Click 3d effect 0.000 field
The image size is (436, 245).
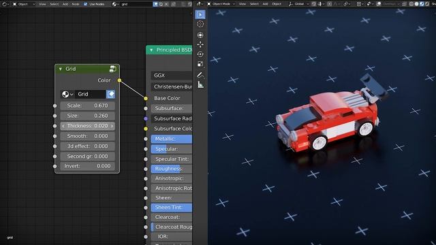87,146
